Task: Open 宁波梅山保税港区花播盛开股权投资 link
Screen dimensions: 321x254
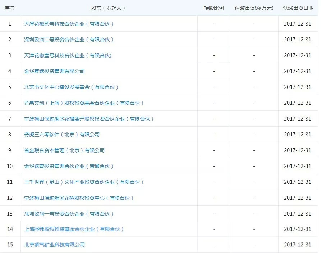Action: [89, 119]
